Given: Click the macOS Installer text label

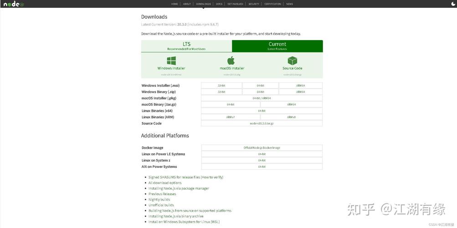Looking at the screenshot, I should click(232, 68).
